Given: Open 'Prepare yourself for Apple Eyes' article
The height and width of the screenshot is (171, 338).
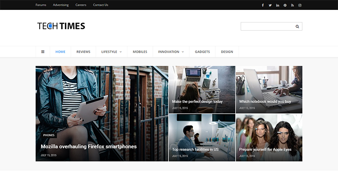Looking at the screenshot, I should (265, 149).
